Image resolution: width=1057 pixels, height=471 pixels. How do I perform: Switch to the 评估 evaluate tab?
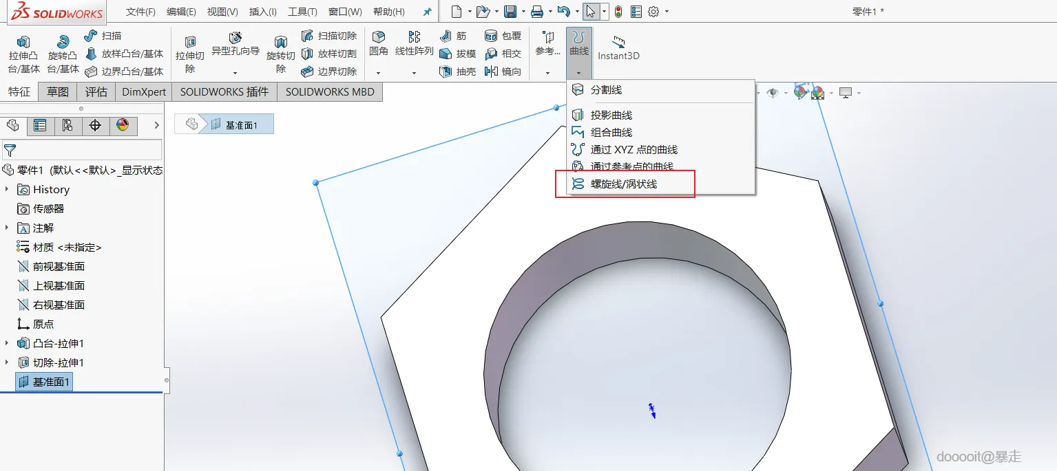96,91
